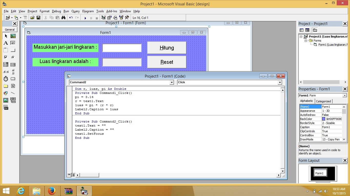The width and height of the screenshot is (350, 196).
Task: Open the Format menu
Action: [x=45, y=11]
